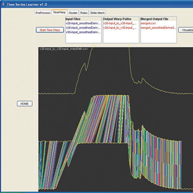This screenshot has height=193, width=193.
Task: Select the v30-input_smoothedDeriv input file
Action: coord(83,32)
